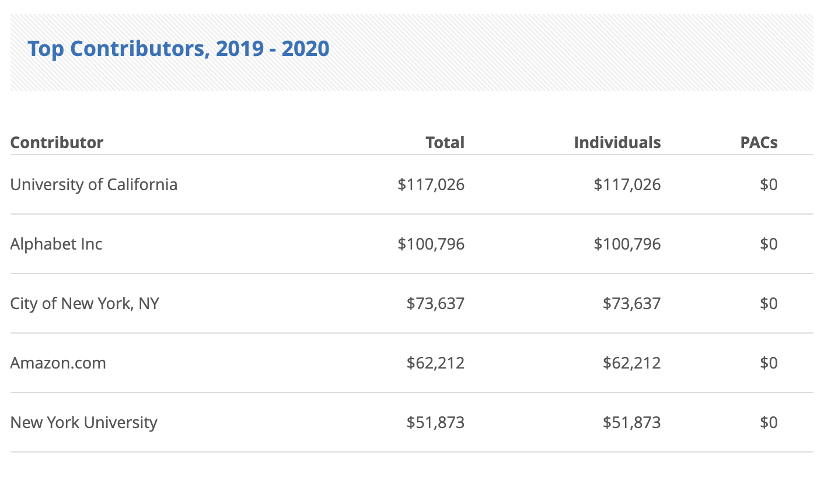Image resolution: width=824 pixels, height=477 pixels.
Task: Click University of California total $117,026
Action: 431,184
